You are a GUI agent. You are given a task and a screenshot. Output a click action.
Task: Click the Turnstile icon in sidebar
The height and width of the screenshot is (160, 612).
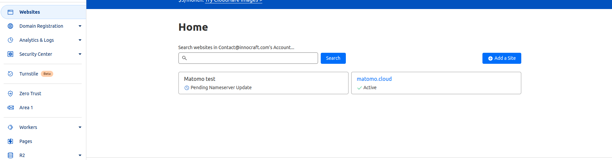tap(10, 74)
